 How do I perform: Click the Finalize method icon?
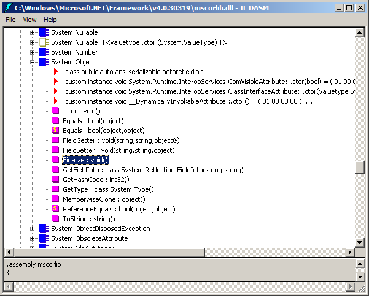55,160
